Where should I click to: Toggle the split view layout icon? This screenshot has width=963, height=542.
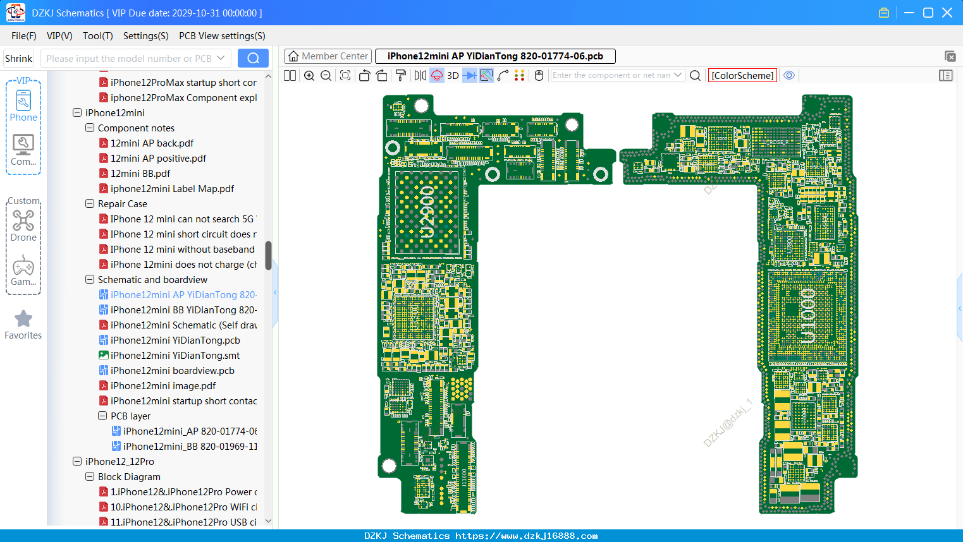tap(290, 75)
